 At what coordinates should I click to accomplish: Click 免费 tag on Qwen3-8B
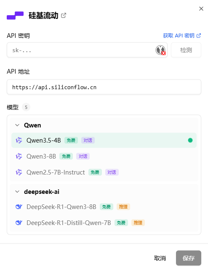66,156
